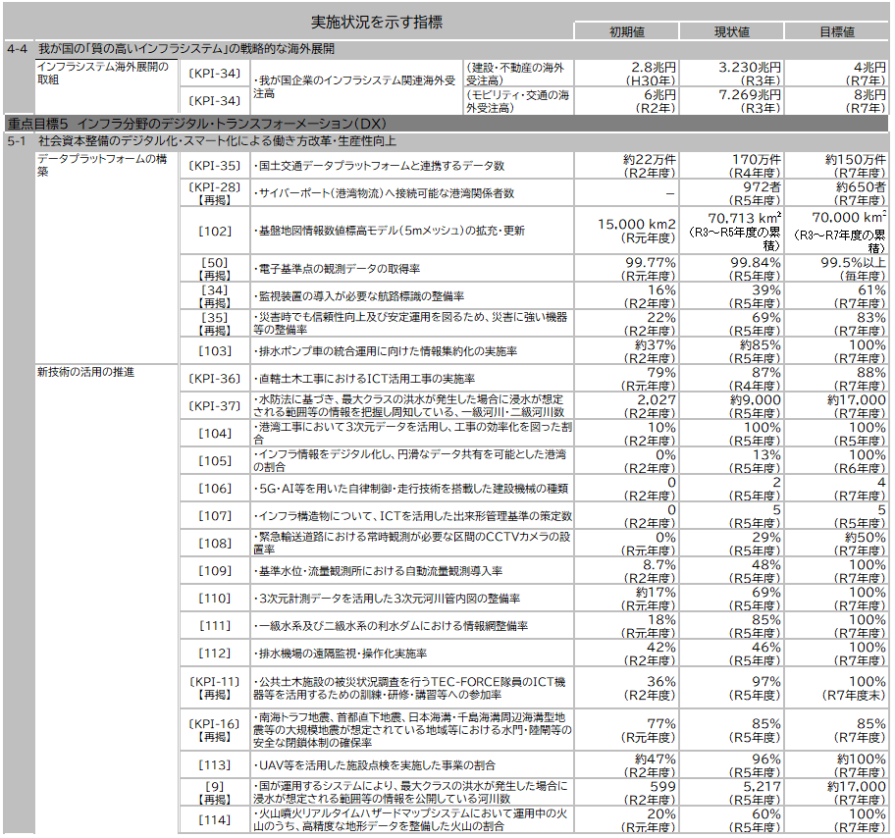895x838 pixels.
Task: Click the 建設・不動産の海外受注高 sub-label
Action: click(515, 74)
